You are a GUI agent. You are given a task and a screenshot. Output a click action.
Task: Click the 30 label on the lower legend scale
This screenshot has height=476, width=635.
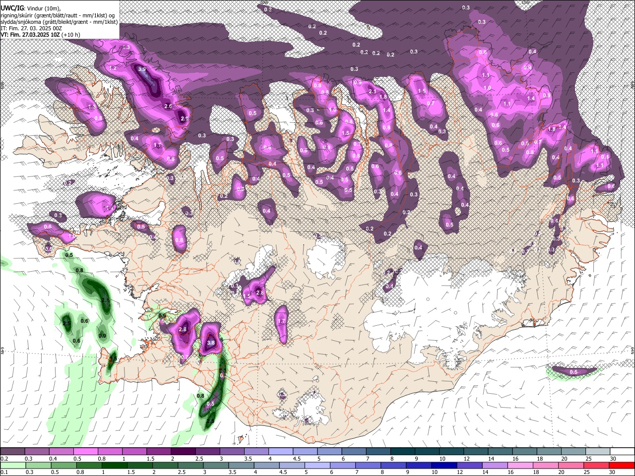(613, 473)
